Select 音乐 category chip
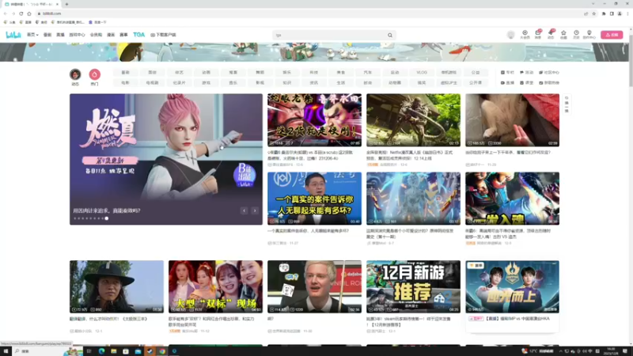Viewport: 633px width, 356px height. coord(233,83)
